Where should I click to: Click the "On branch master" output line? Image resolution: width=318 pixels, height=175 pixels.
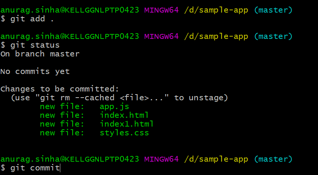click(40, 54)
